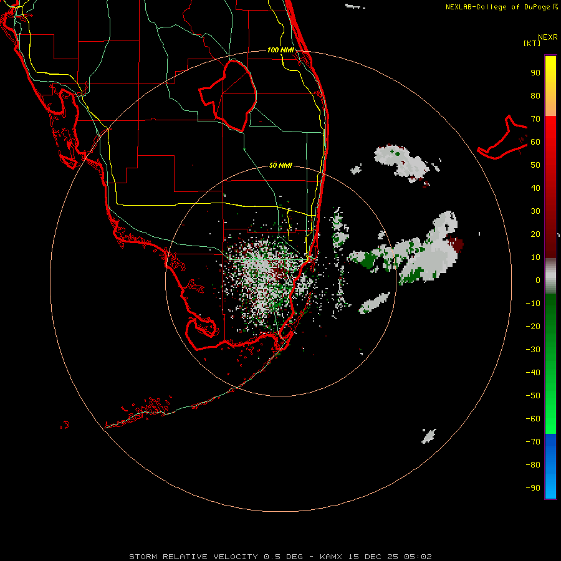
Task: Select the 100 NMI range ring label
Action: coord(280,50)
